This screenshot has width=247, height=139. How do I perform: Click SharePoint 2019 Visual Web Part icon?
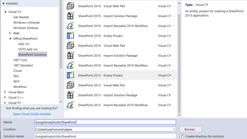click(x=70, y=6)
